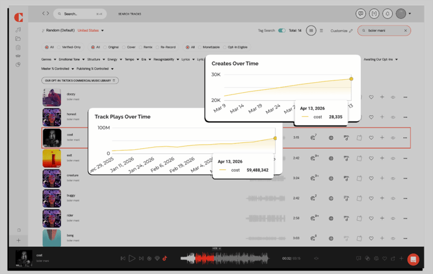Select the Verified-Only radio button

pyautogui.click(x=59, y=47)
